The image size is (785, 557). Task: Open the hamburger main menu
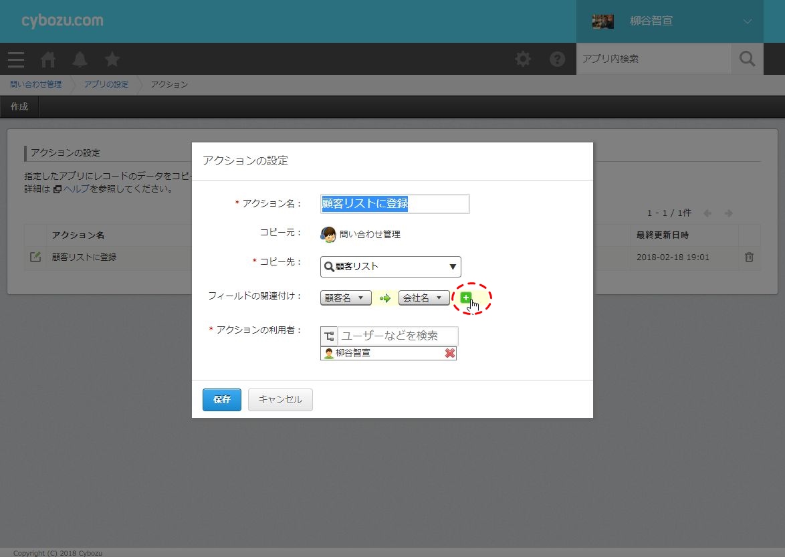click(x=16, y=60)
